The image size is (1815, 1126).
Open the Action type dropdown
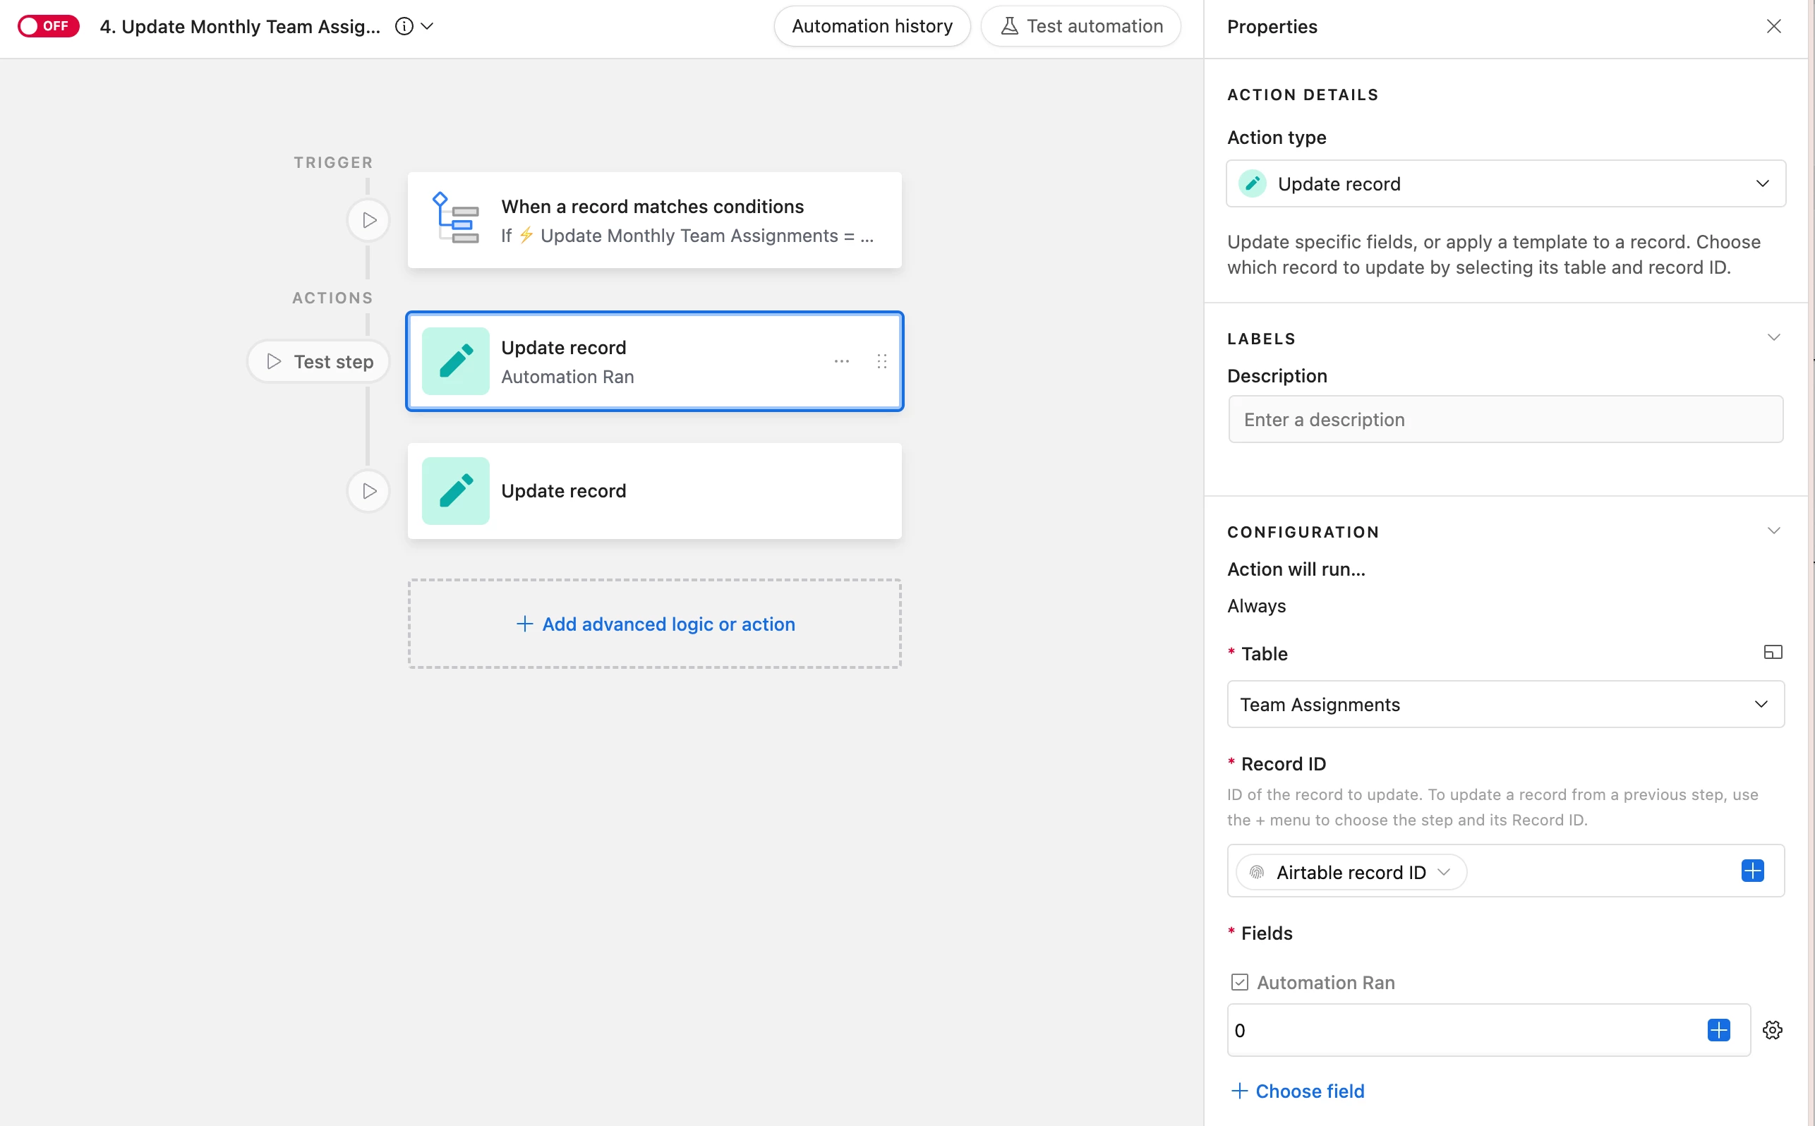1505,183
